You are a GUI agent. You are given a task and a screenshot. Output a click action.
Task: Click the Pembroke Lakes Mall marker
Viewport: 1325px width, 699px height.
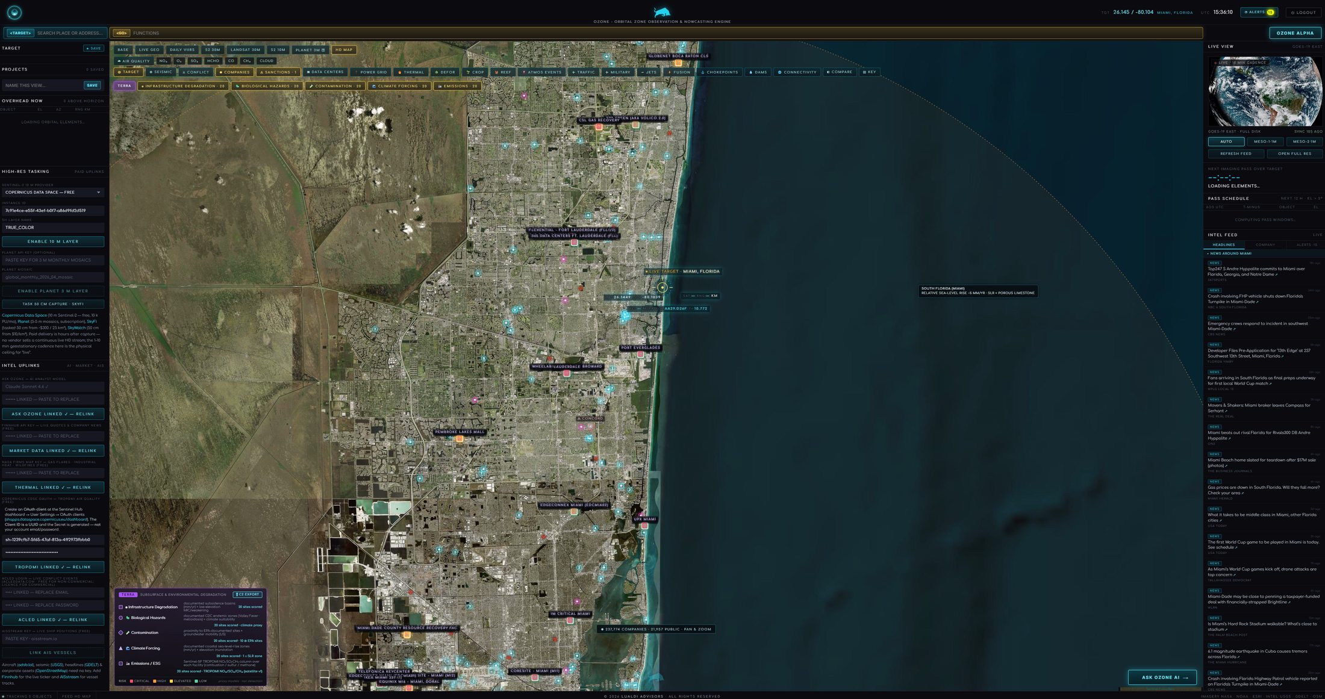(460, 439)
